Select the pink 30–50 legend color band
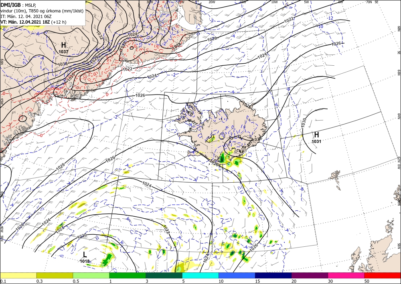The width and height of the screenshot is (401, 284). 346,275
